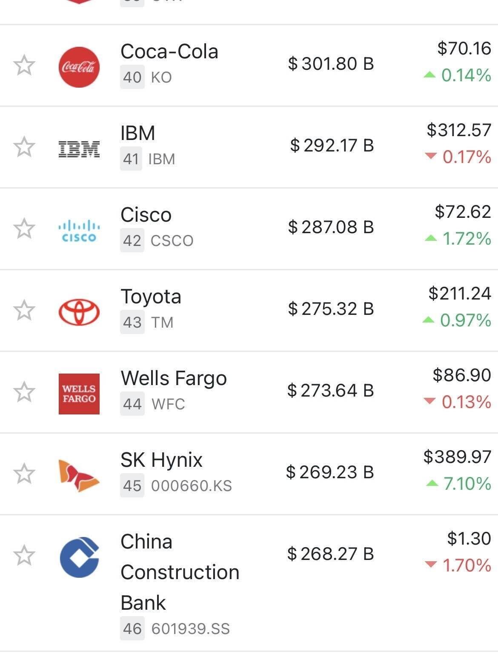Click the SK Hynix logo
The height and width of the screenshot is (654, 498).
[x=79, y=475]
